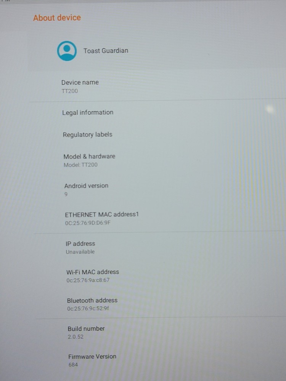Open the Android version entry

(x=86, y=186)
